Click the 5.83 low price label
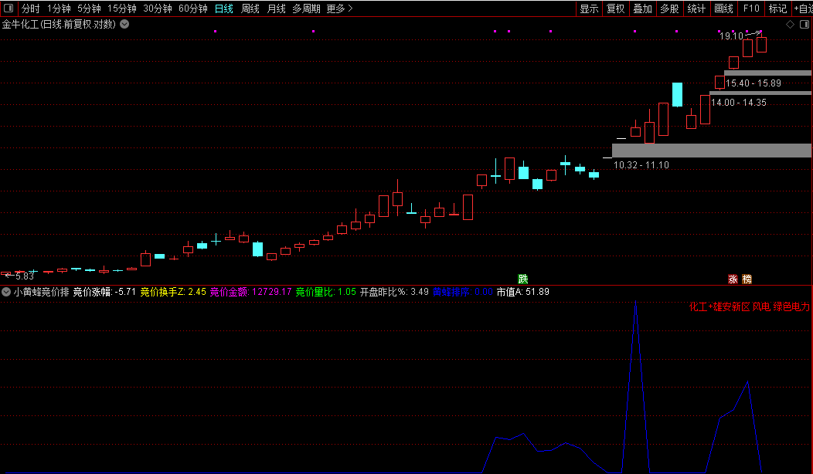Viewport: 813px width, 474px height. pyautogui.click(x=25, y=276)
